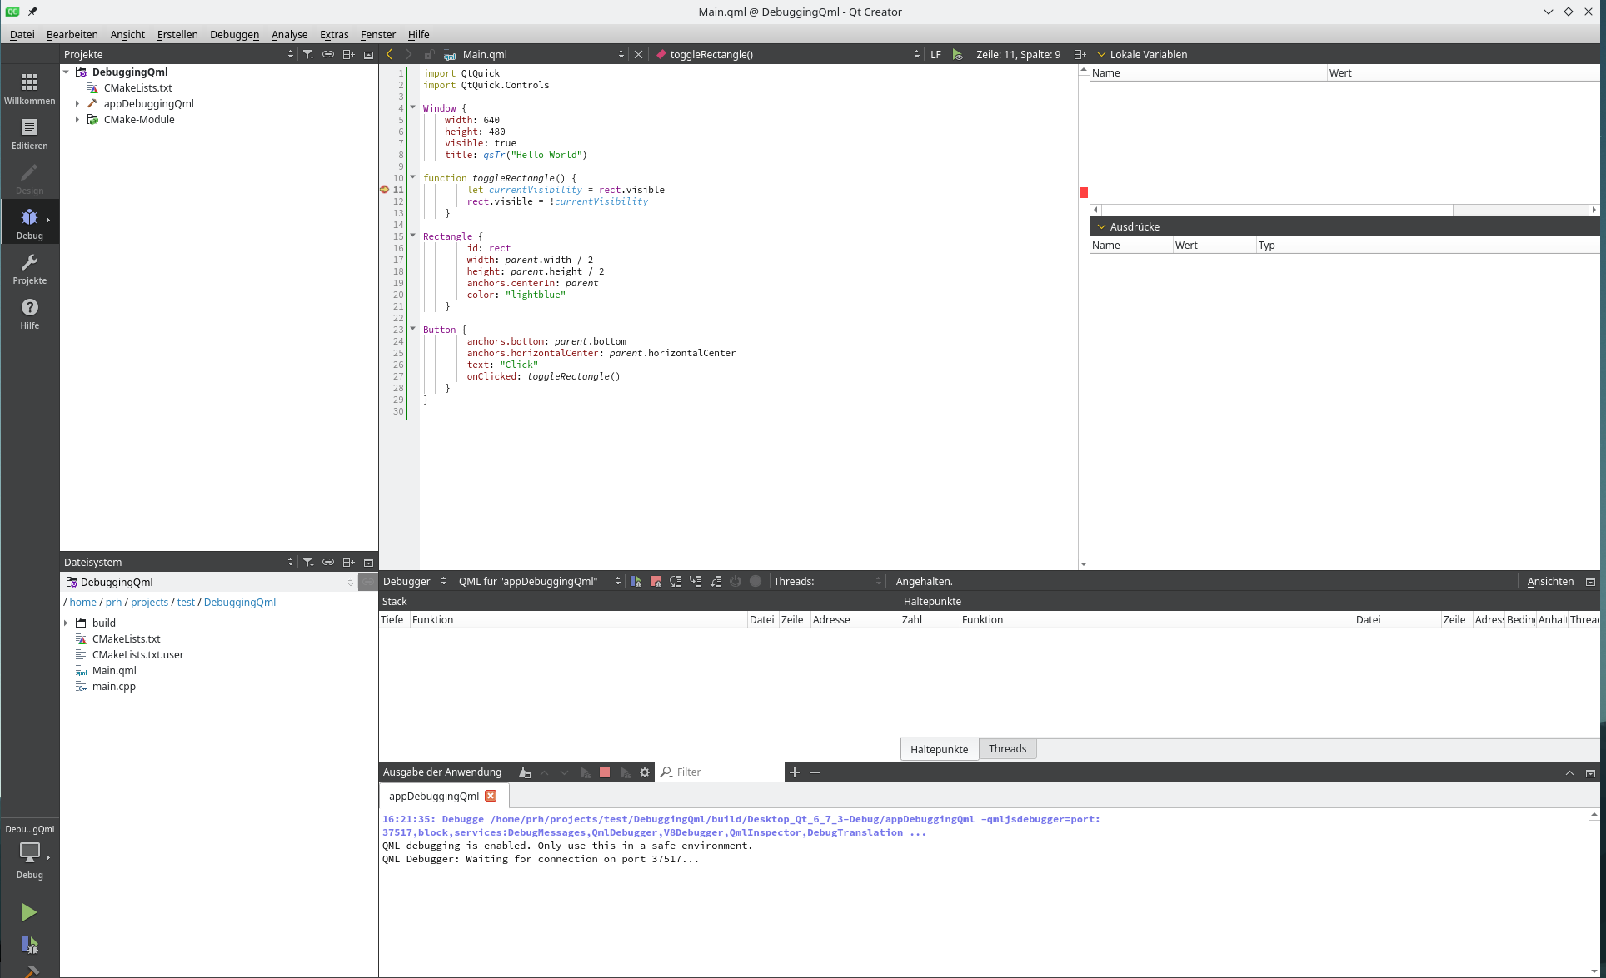Split the editor view
This screenshot has width=1606, height=978.
[1080, 54]
